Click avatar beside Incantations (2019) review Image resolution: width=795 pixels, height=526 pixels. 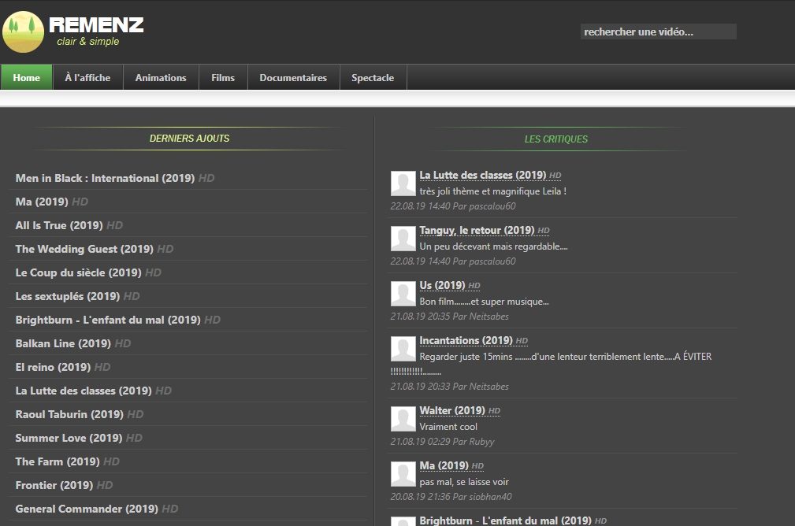click(x=403, y=349)
